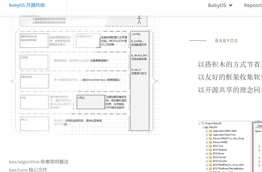Click the Project: BabyOS root icon
The height and width of the screenshot is (172, 262).
202,123
